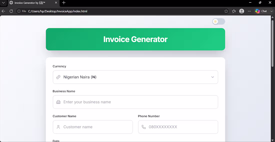
Task: Open the browser three-dots settings menu
Action: [249, 11]
